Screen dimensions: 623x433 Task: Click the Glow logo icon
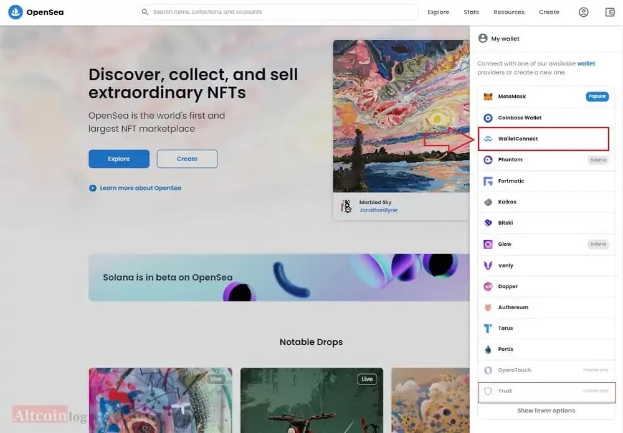(488, 244)
